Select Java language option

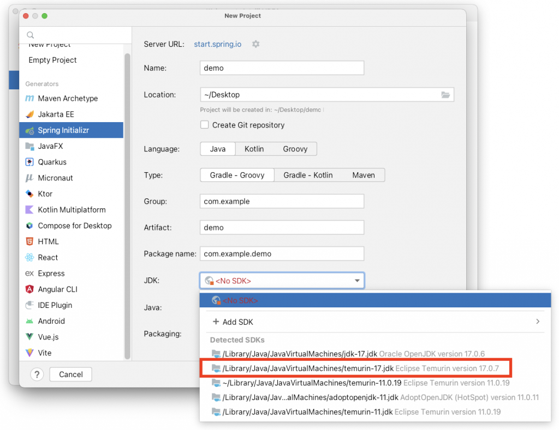pos(217,149)
